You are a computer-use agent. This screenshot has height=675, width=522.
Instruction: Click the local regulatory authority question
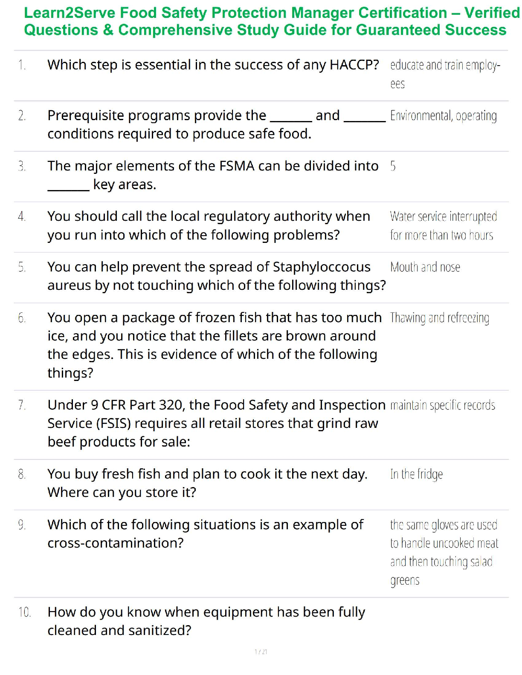coord(208,225)
